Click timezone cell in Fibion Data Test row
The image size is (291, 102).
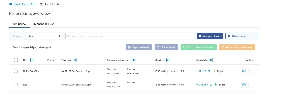click(78, 71)
